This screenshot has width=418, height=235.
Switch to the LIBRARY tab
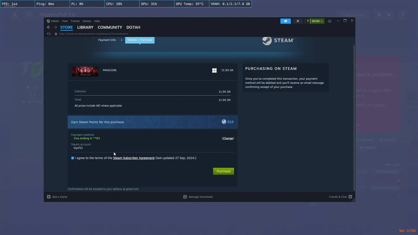click(x=85, y=27)
